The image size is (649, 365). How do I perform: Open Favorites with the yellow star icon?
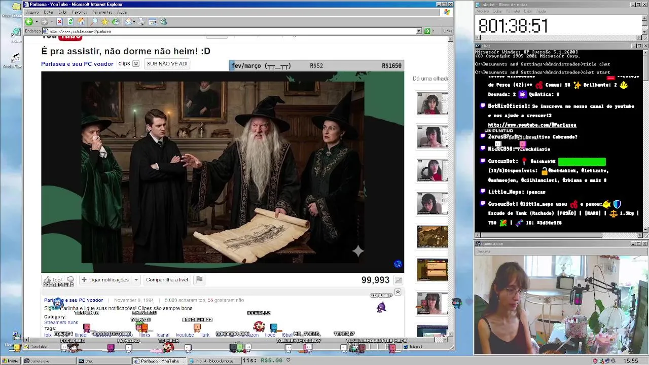tap(104, 22)
